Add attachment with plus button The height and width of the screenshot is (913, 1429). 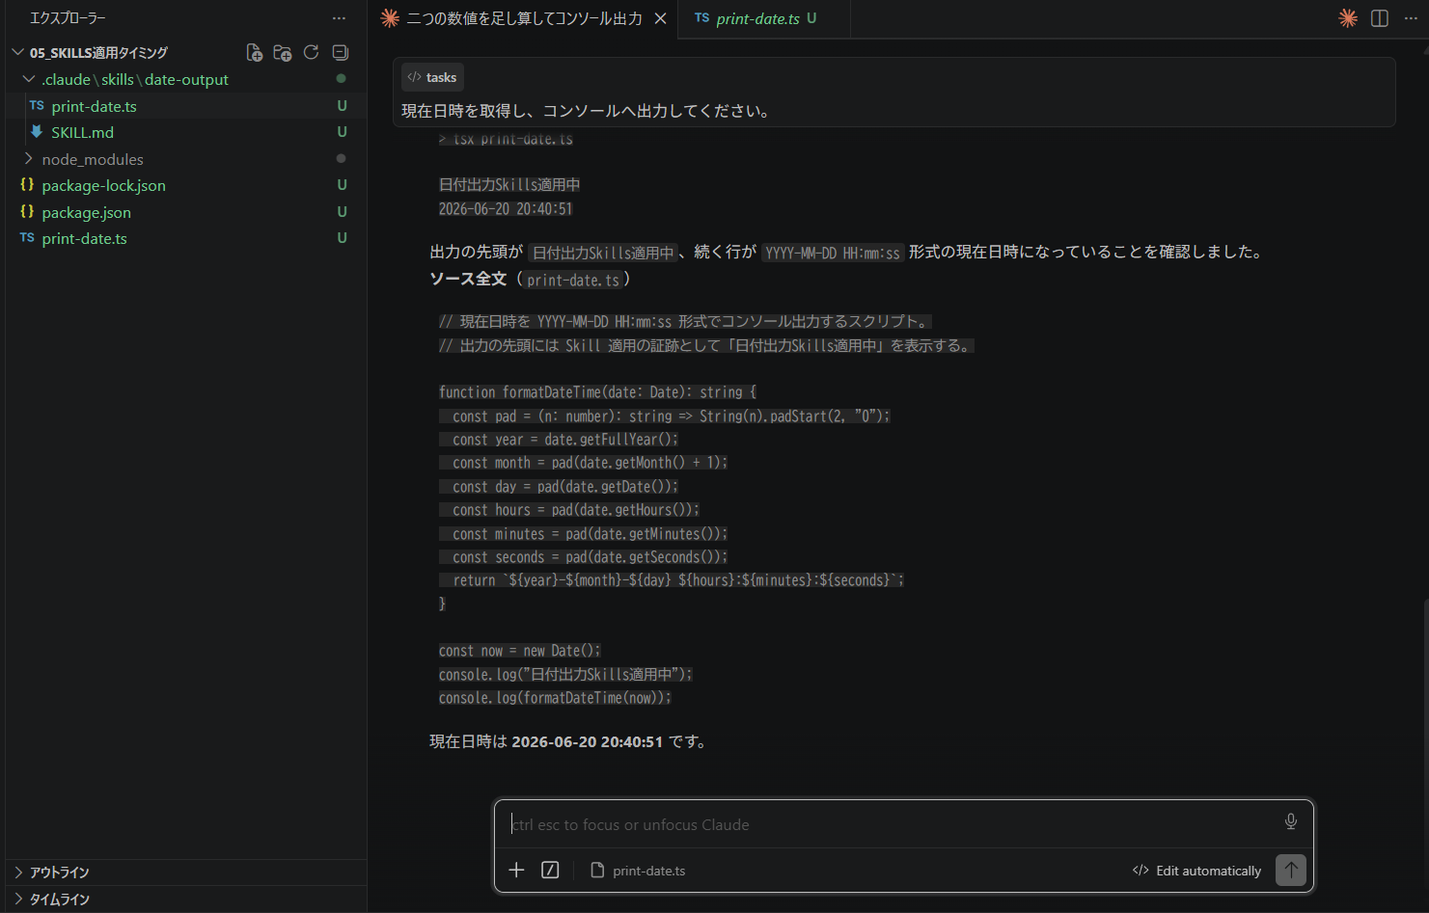[516, 871]
